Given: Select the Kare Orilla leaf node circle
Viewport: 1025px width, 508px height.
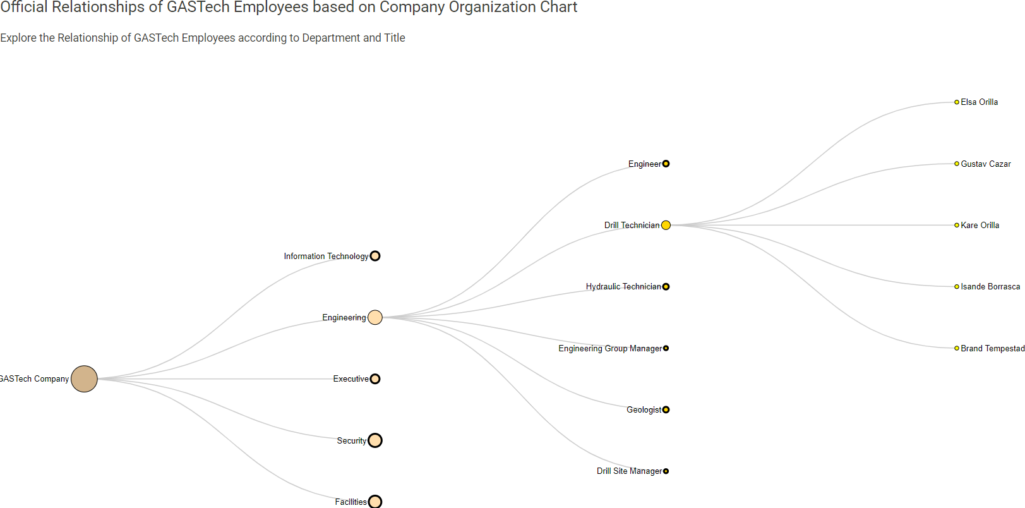Looking at the screenshot, I should (x=957, y=225).
